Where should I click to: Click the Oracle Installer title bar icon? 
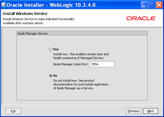pos(4,5)
